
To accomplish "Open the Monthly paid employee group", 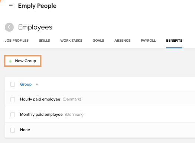I will click(41, 114).
